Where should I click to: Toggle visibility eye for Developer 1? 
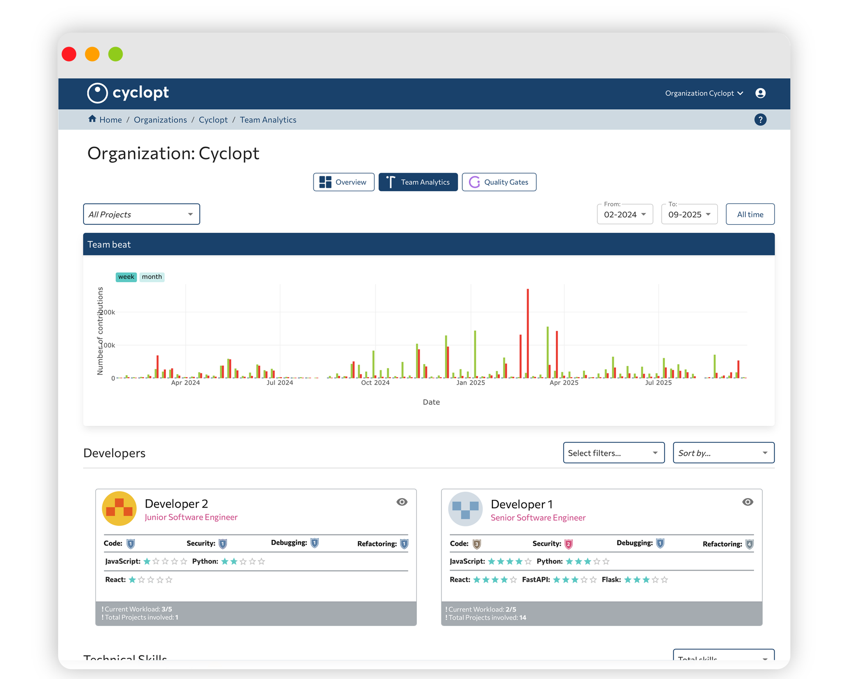click(748, 502)
